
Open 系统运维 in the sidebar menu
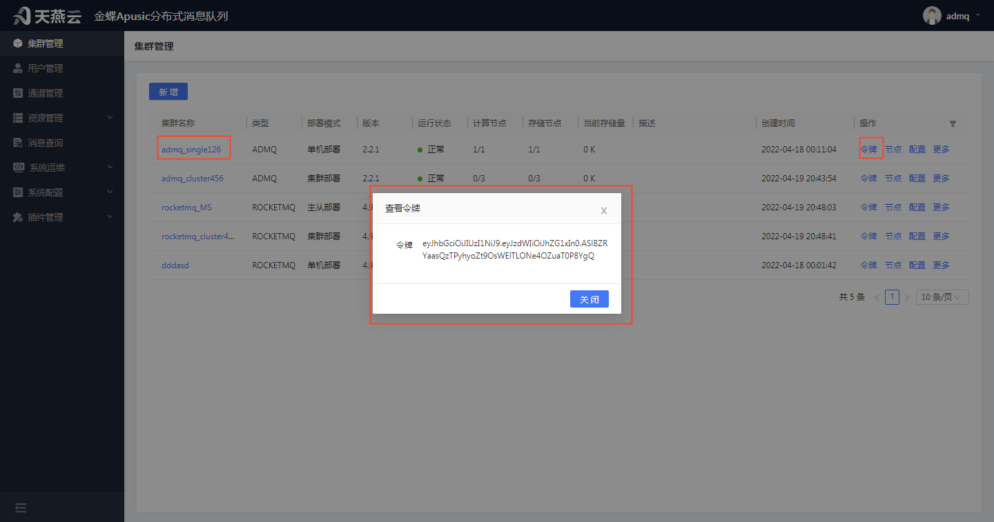(x=62, y=168)
